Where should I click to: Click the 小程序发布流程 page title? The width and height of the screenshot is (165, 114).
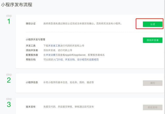pyautogui.click(x=16, y=5)
